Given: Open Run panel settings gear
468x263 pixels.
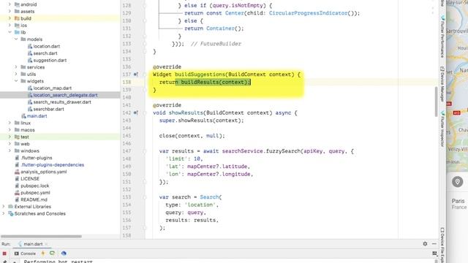Looking at the screenshot, I should [x=425, y=243].
